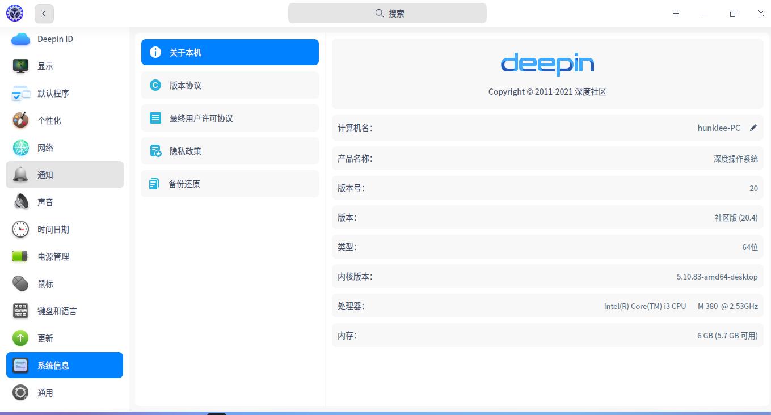This screenshot has width=771, height=415.
Task: Click the computer name hunklee-PC
Action: (x=719, y=128)
